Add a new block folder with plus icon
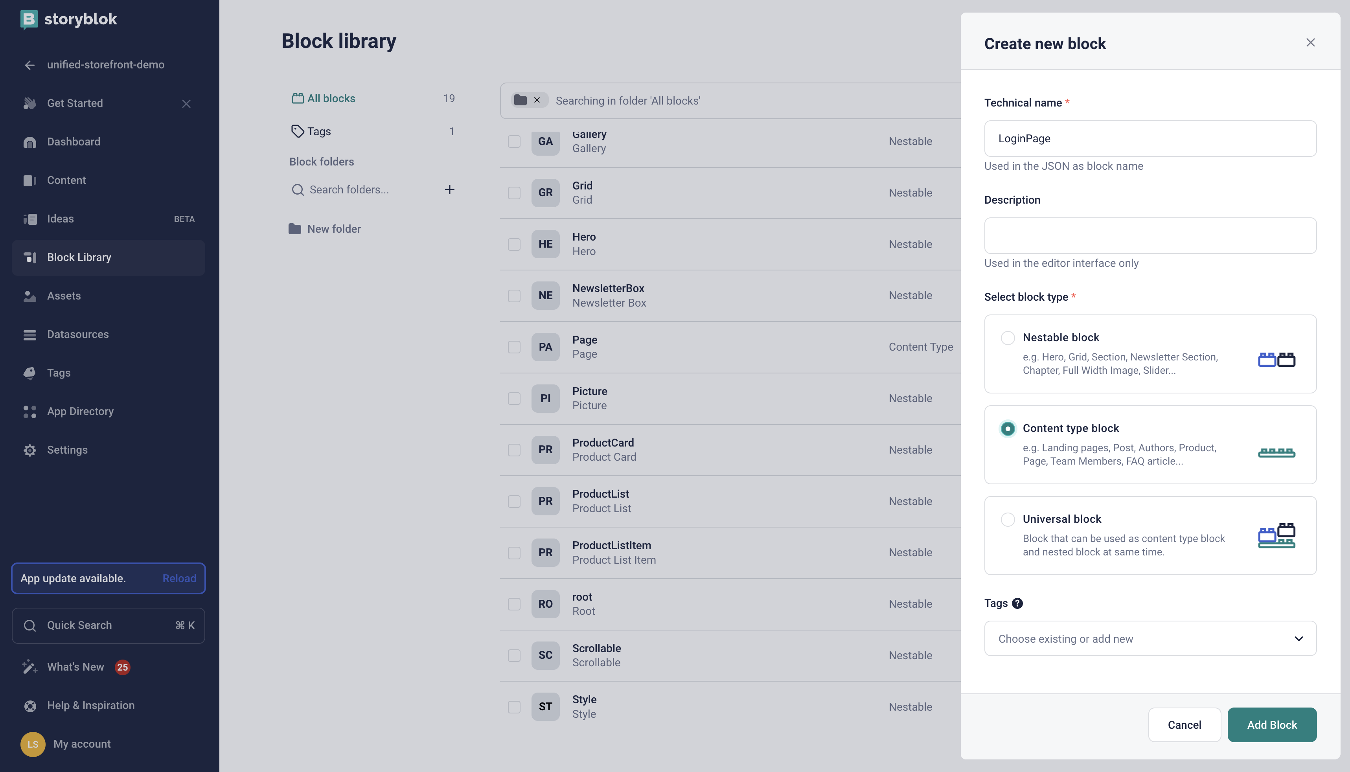This screenshot has width=1350, height=772. tap(450, 190)
